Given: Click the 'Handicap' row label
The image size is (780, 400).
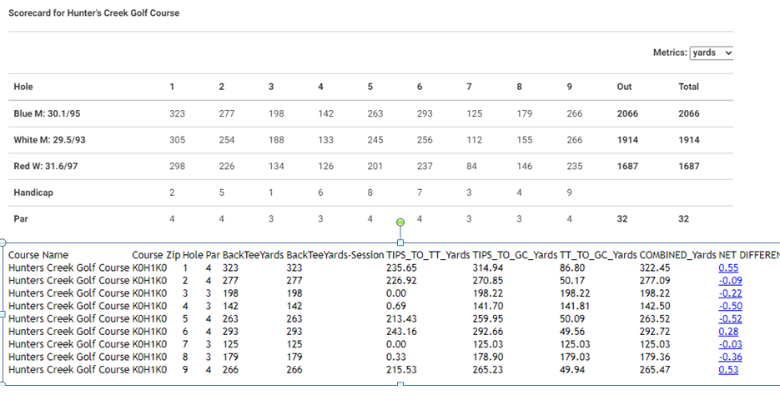Looking at the screenshot, I should (x=33, y=192).
